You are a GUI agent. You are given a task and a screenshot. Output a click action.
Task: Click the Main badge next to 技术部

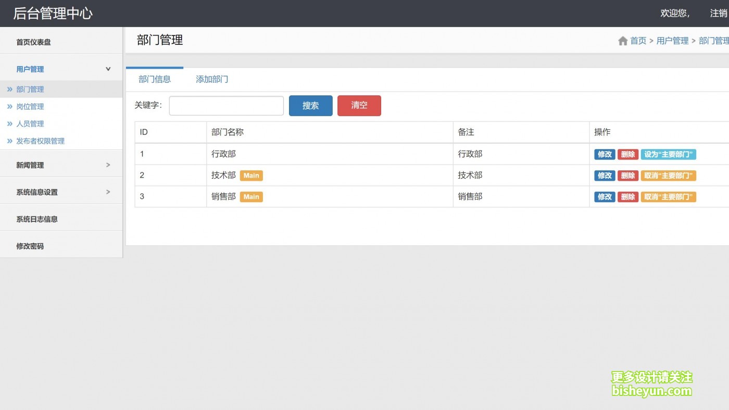point(251,176)
